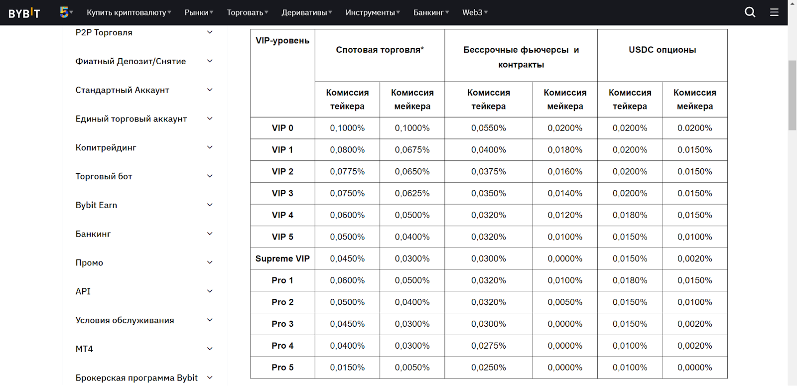This screenshot has width=797, height=386.
Task: Select the Инструменты menu item
Action: (373, 12)
